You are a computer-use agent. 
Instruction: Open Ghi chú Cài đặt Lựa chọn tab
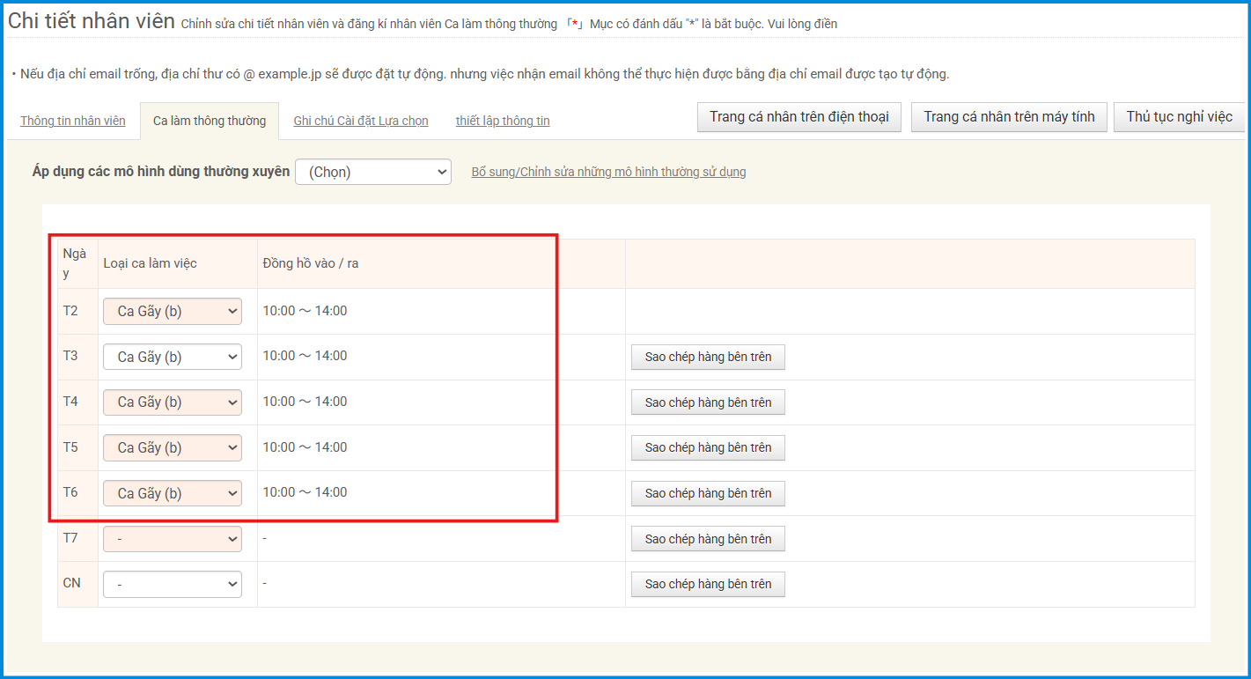coord(361,121)
